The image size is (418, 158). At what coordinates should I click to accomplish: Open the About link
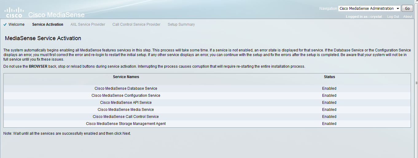pos(408,17)
